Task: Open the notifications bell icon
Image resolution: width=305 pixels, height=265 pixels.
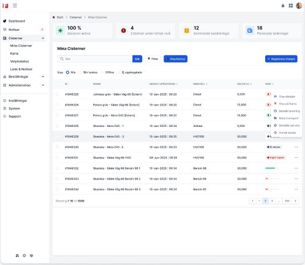Action: coord(283,6)
